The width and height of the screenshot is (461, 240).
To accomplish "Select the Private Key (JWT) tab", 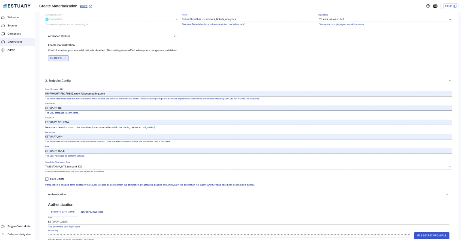I will [63, 212].
